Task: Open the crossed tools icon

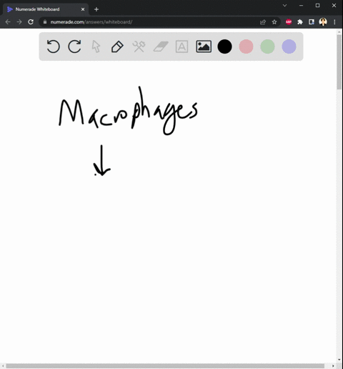Action: [139, 46]
